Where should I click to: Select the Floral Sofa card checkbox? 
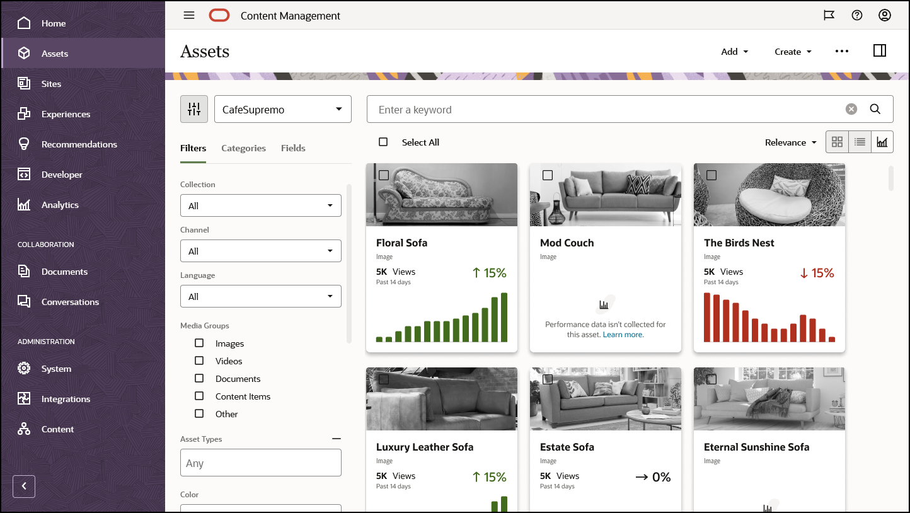pyautogui.click(x=384, y=175)
